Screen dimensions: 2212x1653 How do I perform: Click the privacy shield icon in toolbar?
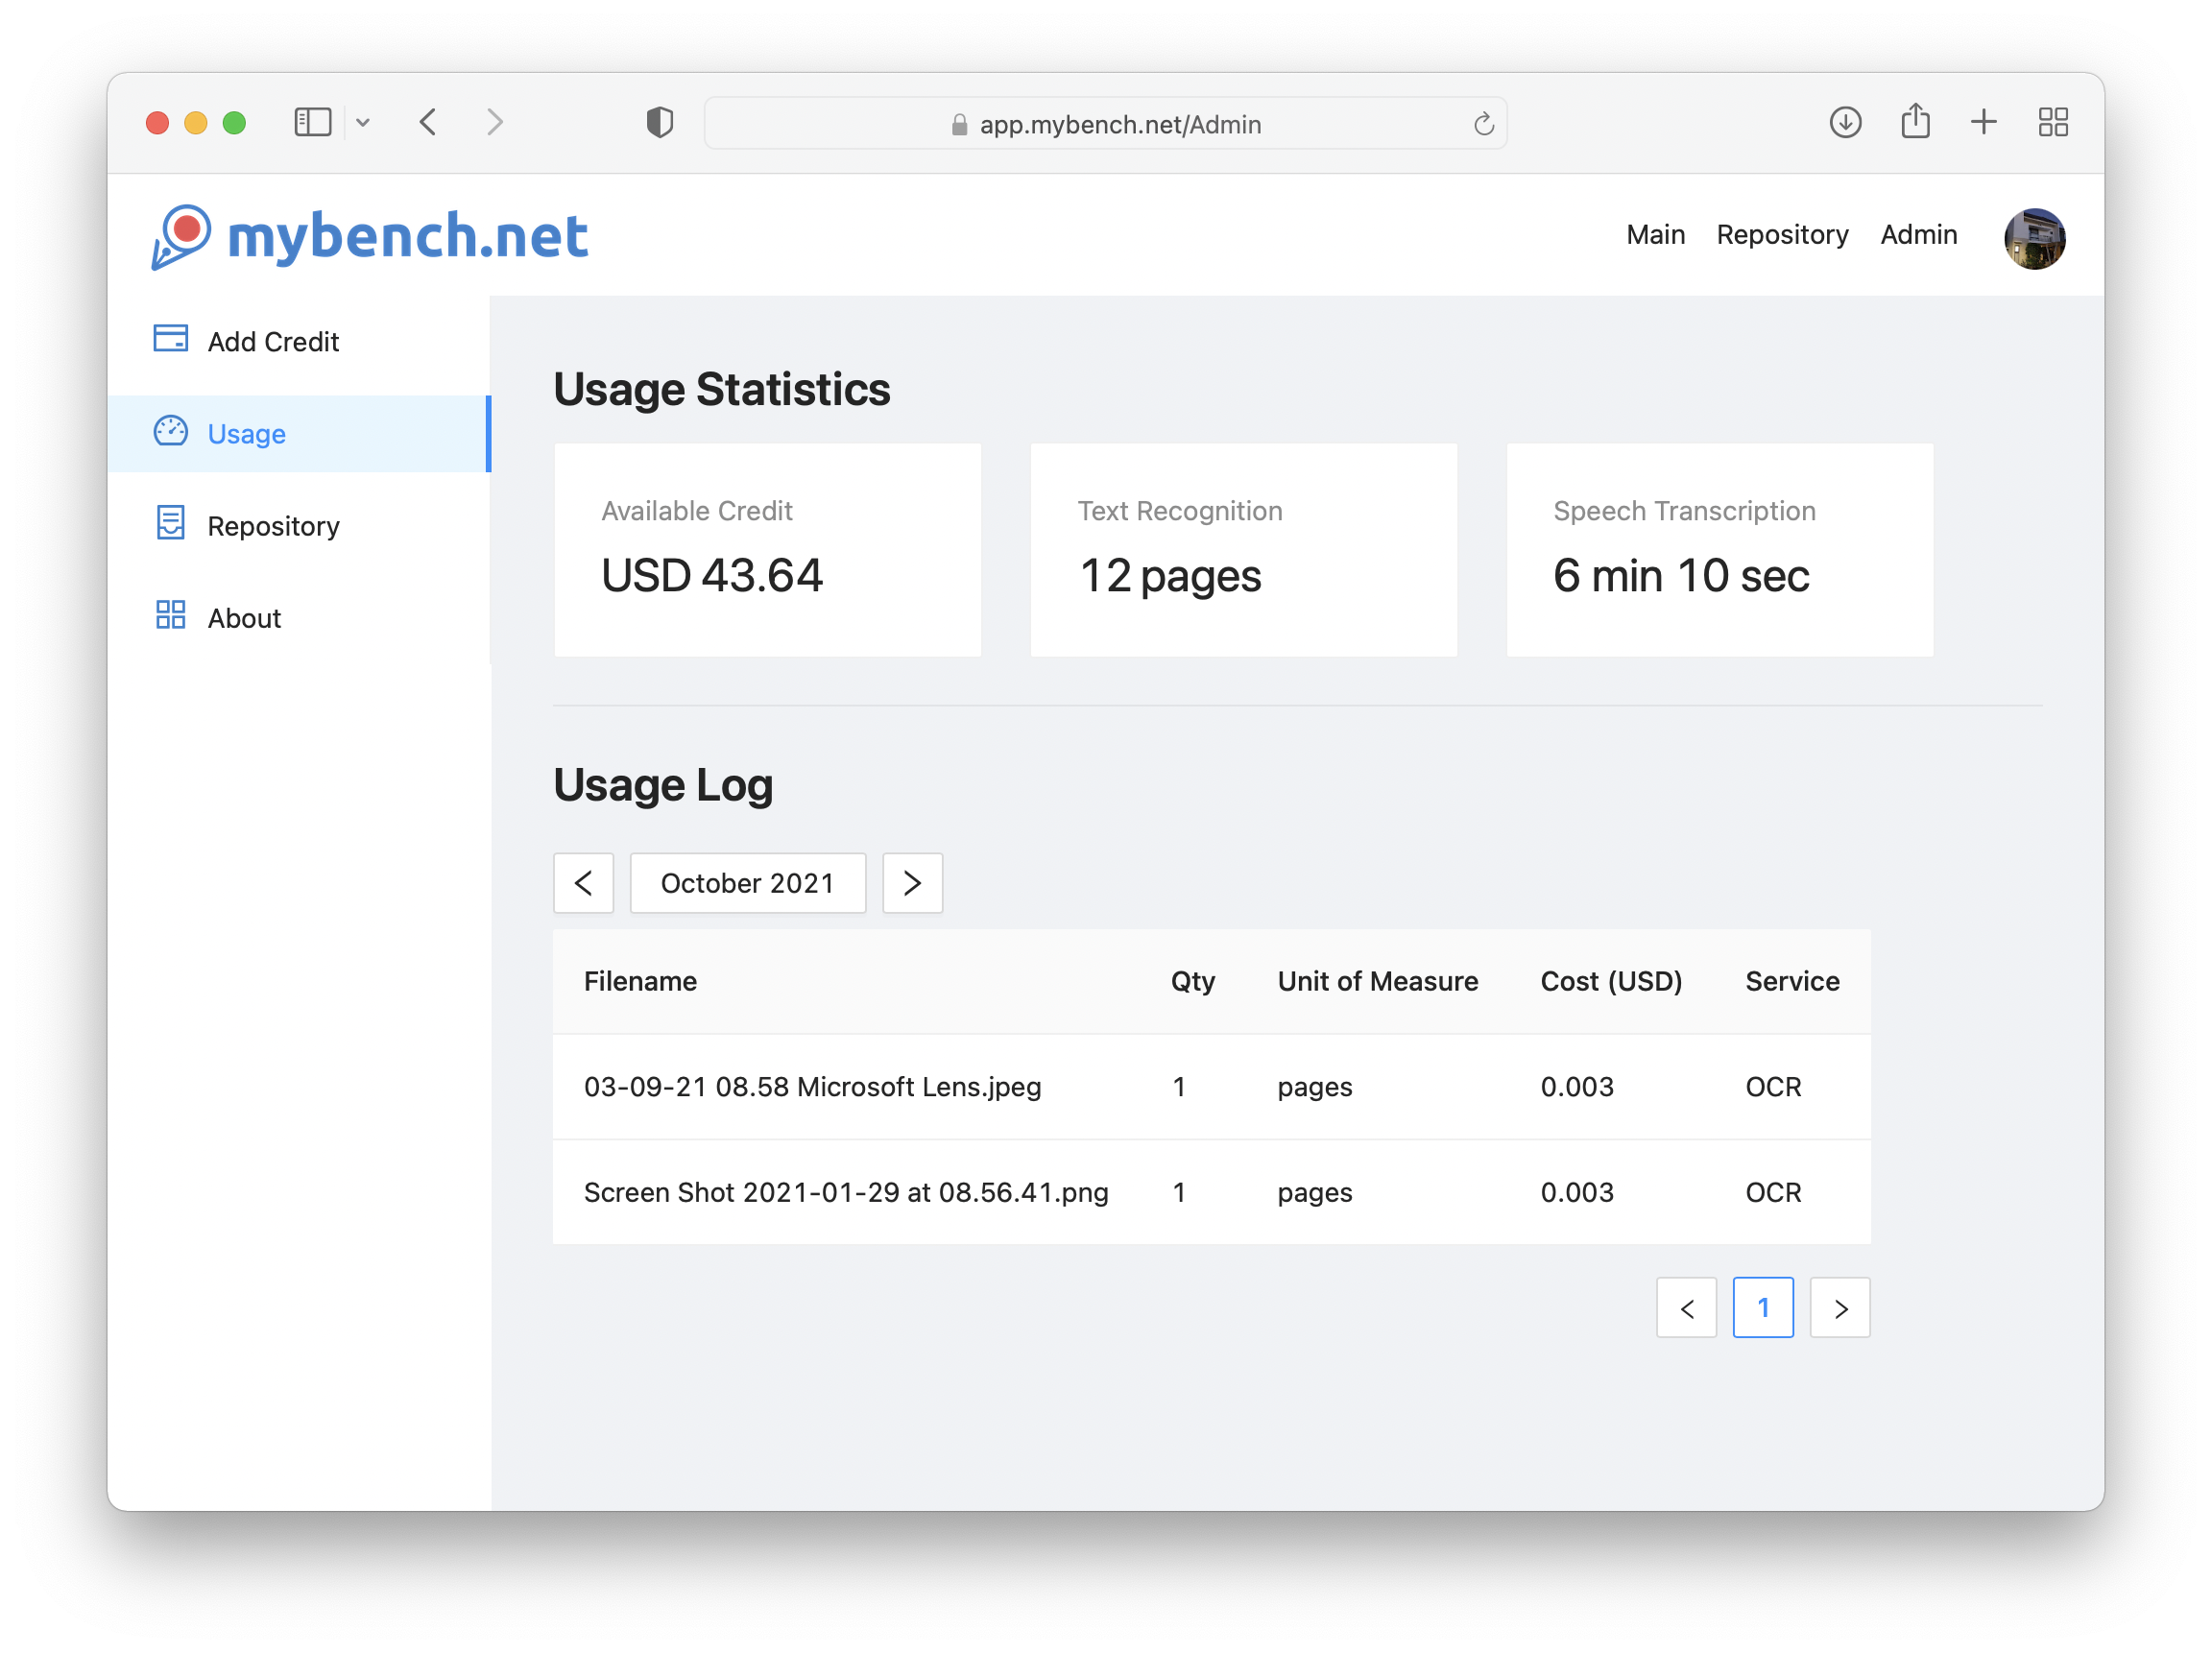pyautogui.click(x=659, y=122)
